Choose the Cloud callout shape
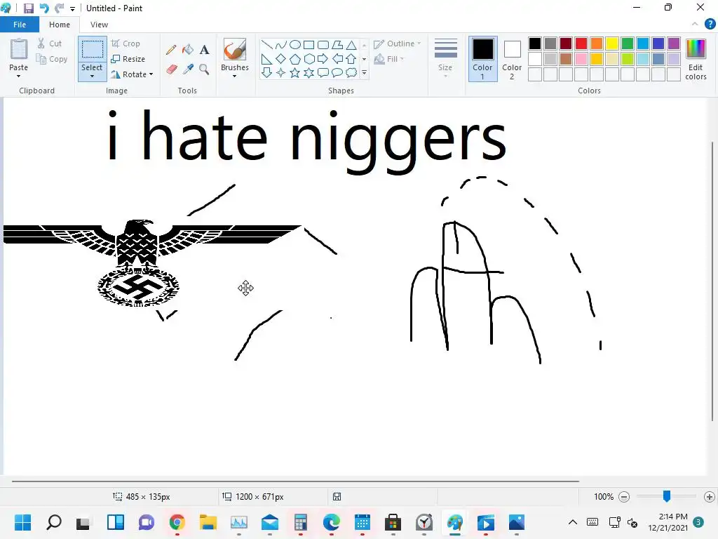This screenshot has width=718, height=539. click(351, 72)
